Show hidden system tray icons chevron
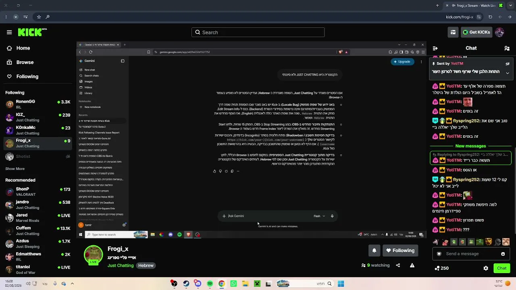 pos(72,284)
